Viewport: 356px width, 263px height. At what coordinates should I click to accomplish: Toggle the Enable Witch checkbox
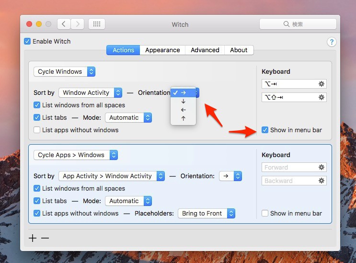[27, 41]
